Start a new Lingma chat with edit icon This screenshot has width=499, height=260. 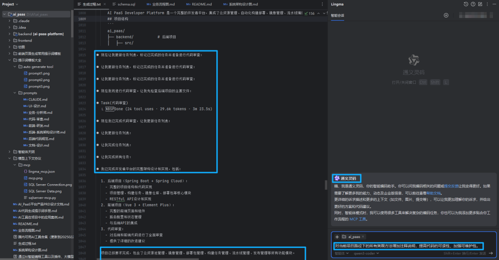pyautogui.click(x=480, y=4)
